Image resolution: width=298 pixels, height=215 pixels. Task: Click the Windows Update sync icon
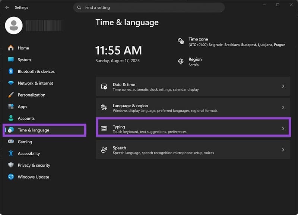(x=11, y=177)
